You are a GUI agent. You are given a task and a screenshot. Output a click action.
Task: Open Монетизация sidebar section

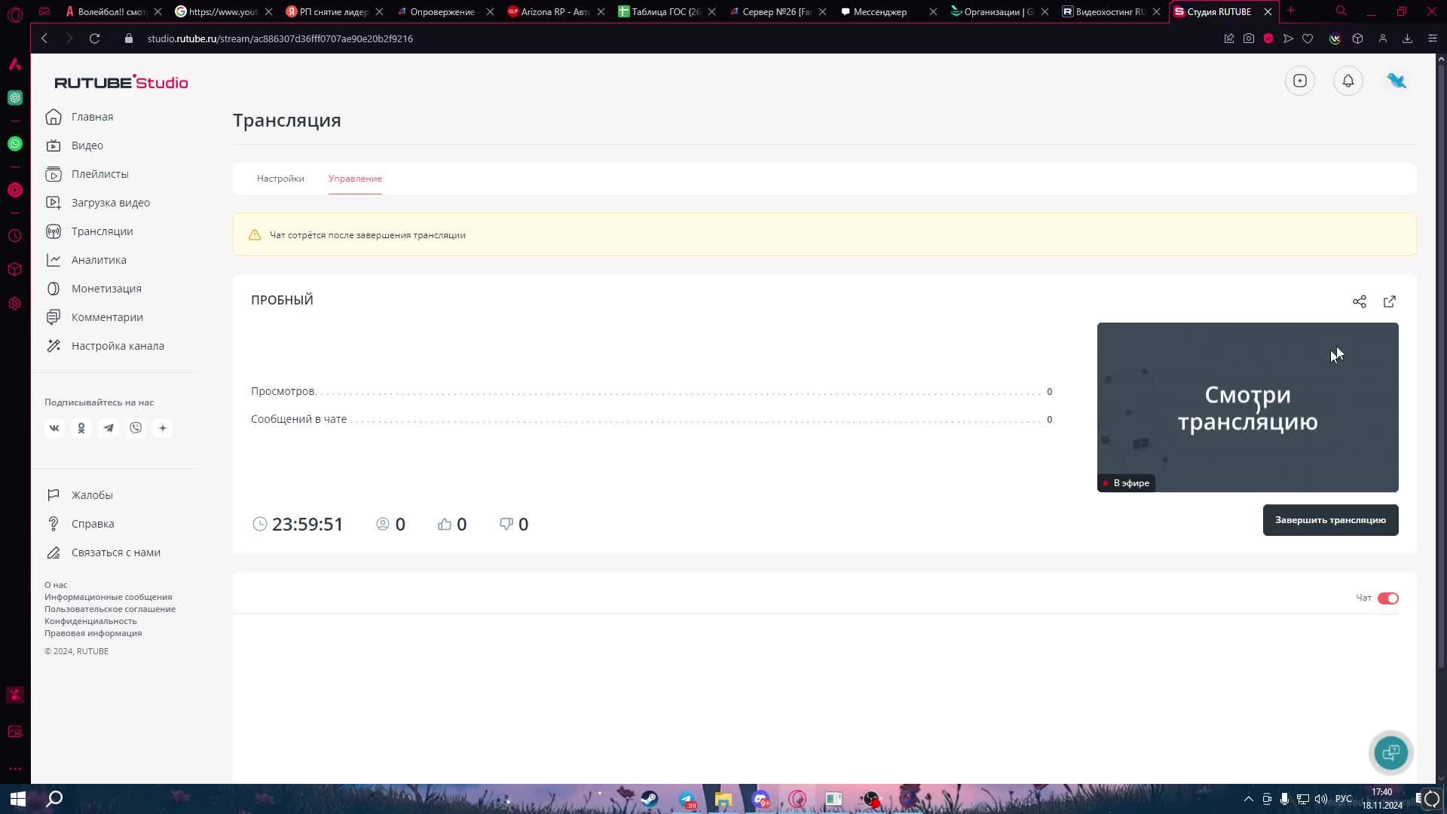tap(106, 289)
